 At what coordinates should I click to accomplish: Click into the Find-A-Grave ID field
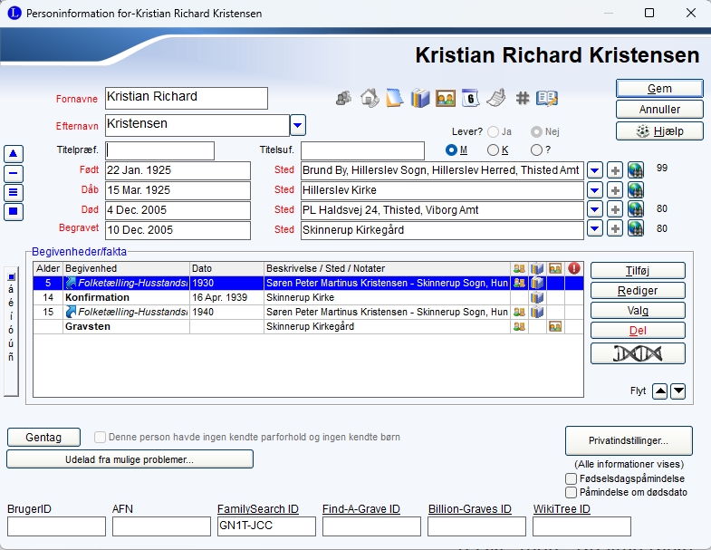click(371, 526)
